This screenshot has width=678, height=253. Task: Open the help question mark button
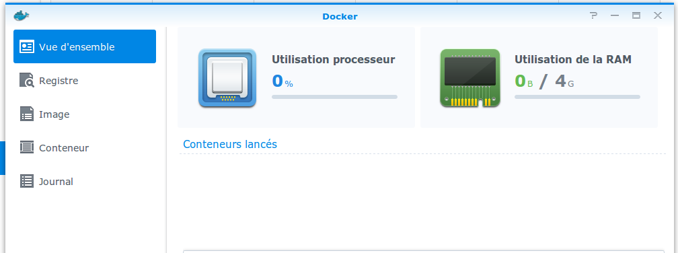pos(594,16)
